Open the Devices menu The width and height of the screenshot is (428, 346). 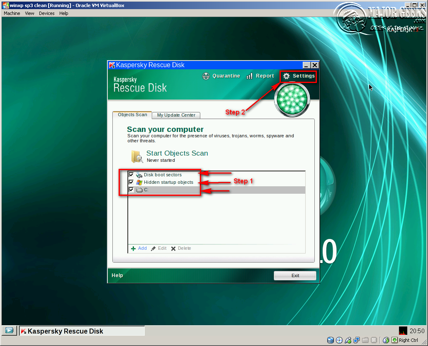[x=46, y=13]
